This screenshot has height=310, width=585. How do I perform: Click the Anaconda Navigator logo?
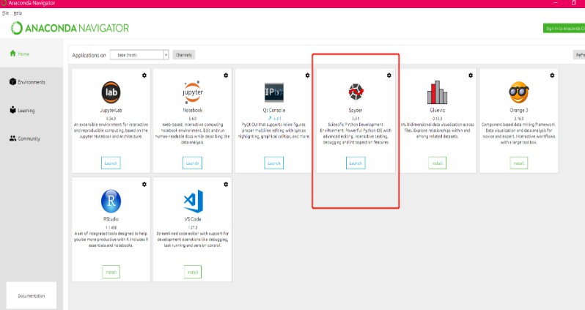click(x=70, y=28)
